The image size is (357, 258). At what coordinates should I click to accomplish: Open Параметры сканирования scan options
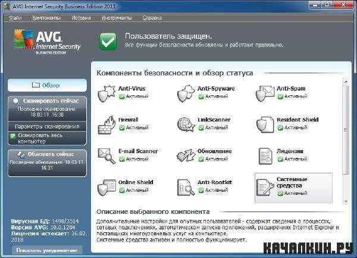click(47, 126)
